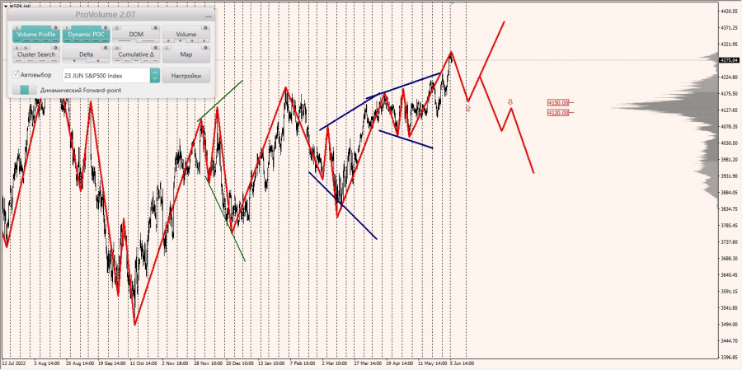Open Map gear settings
The image size is (742, 370).
coord(206,48)
